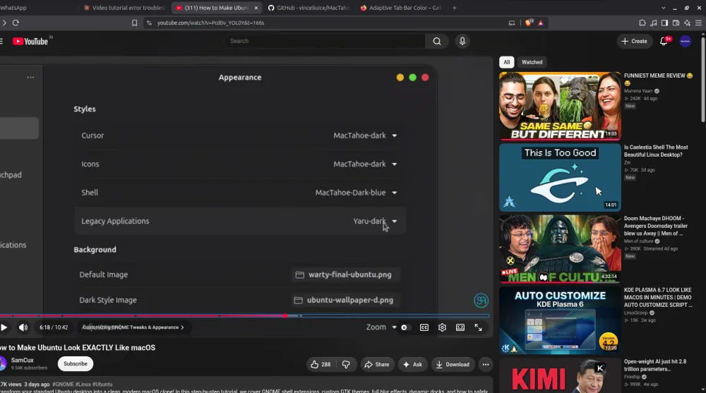Mute the video volume
Image resolution: width=706 pixels, height=393 pixels.
click(x=23, y=327)
